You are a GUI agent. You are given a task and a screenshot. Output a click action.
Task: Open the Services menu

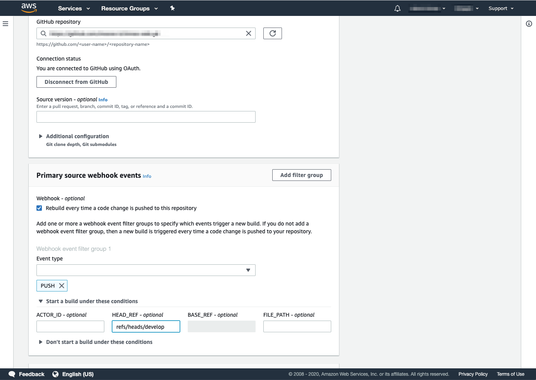(74, 8)
